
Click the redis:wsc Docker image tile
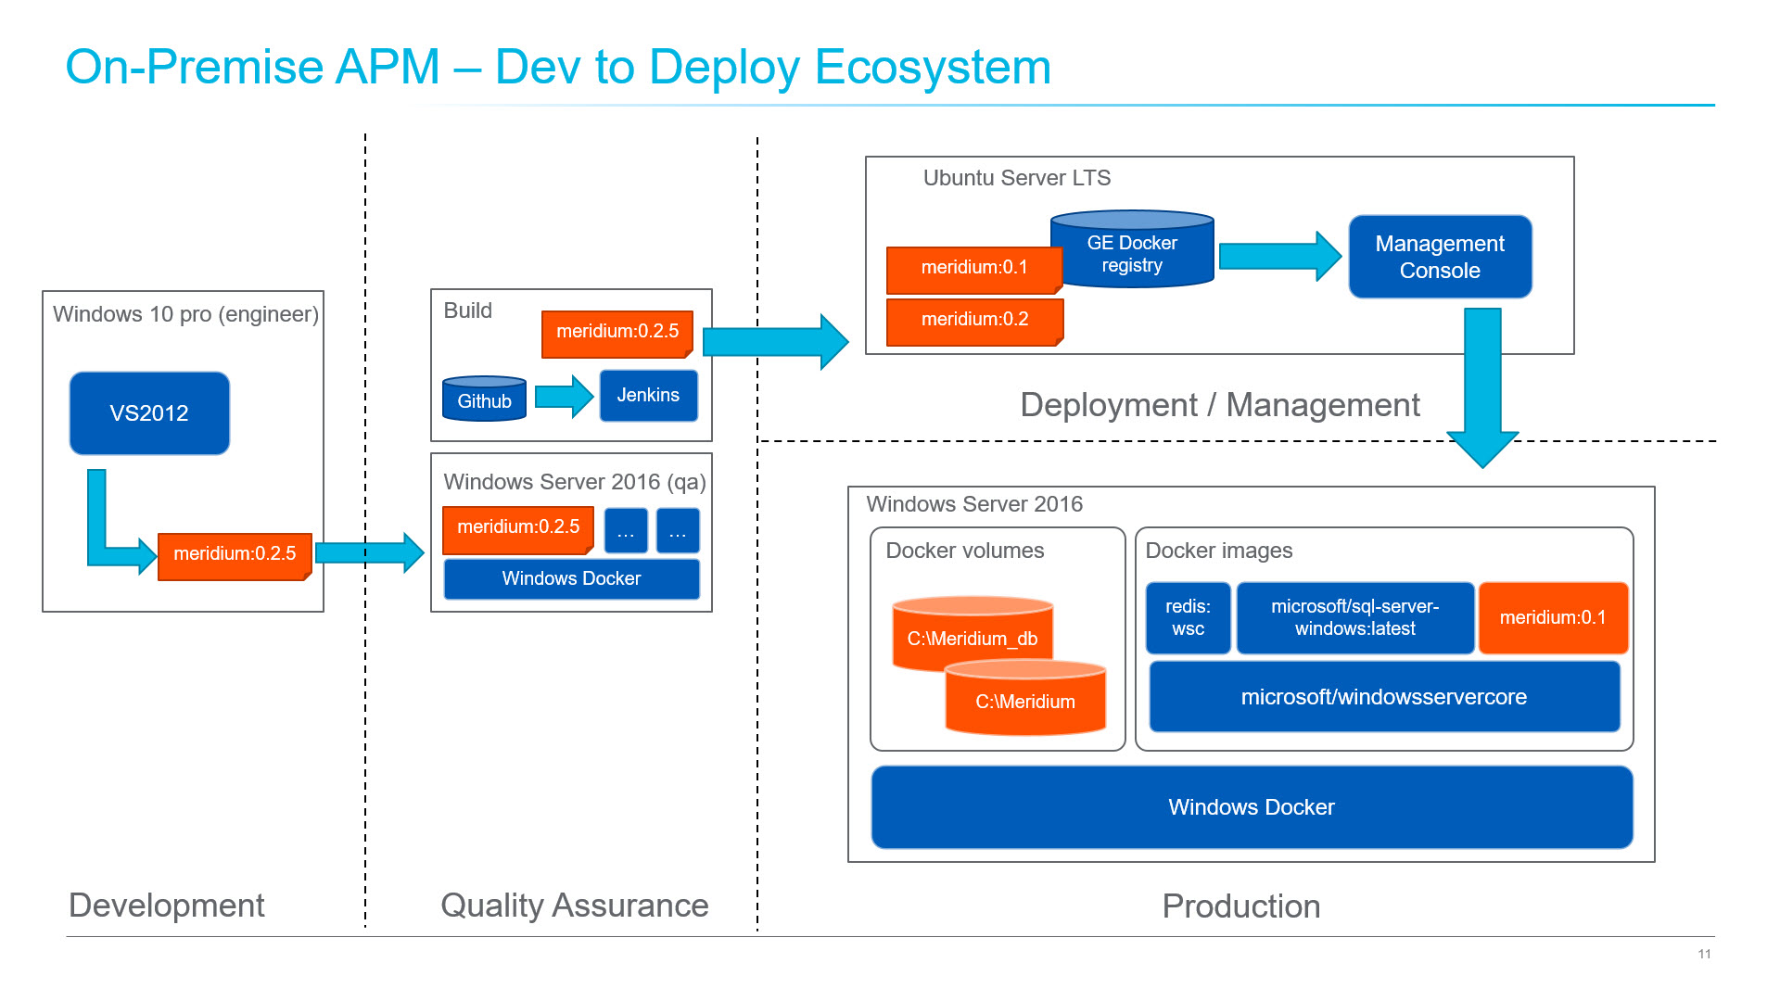[1188, 617]
